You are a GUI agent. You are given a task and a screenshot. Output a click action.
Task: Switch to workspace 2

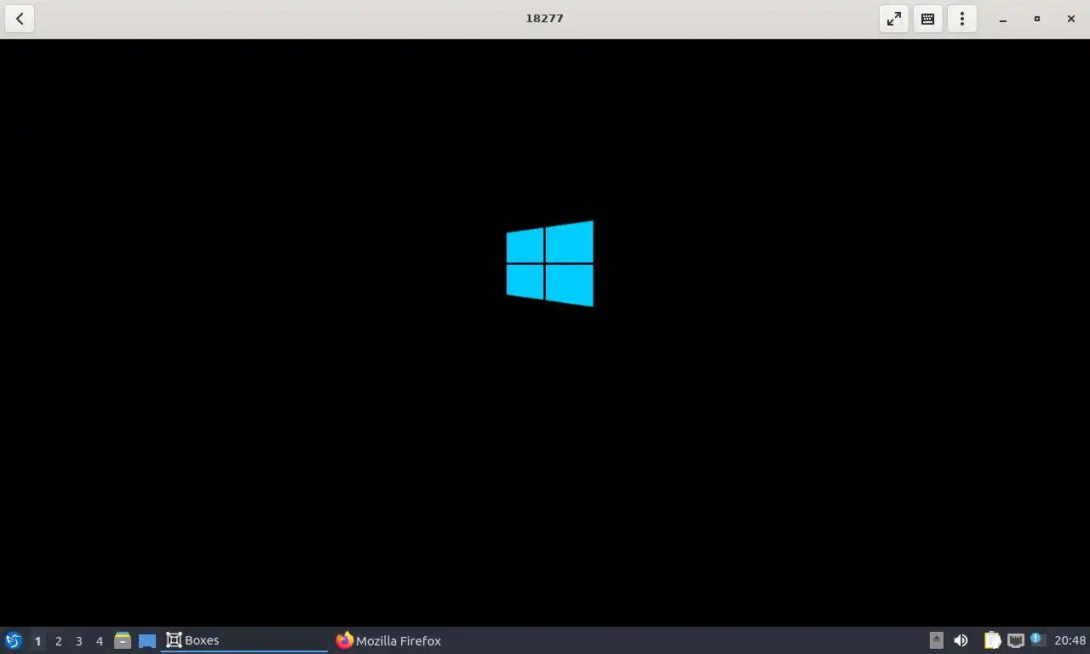coord(58,641)
